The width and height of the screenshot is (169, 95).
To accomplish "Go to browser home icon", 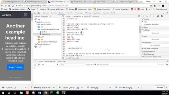I will click(x=13, y=6).
